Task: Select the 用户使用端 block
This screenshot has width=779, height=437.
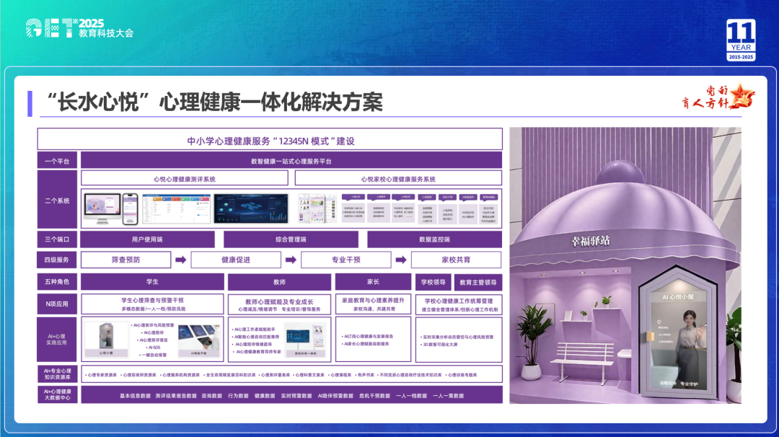Action: coord(147,239)
